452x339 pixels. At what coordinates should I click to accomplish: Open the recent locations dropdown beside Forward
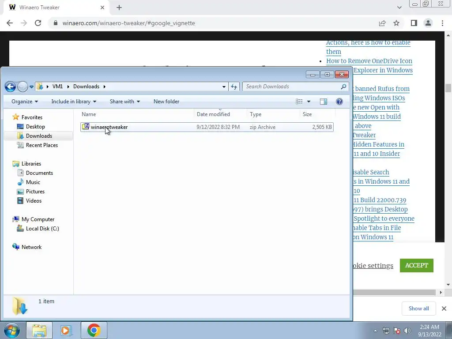(31, 87)
